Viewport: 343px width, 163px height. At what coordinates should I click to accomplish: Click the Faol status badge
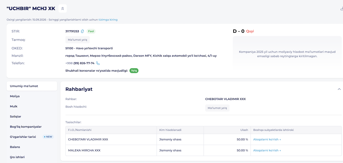click(x=91, y=31)
